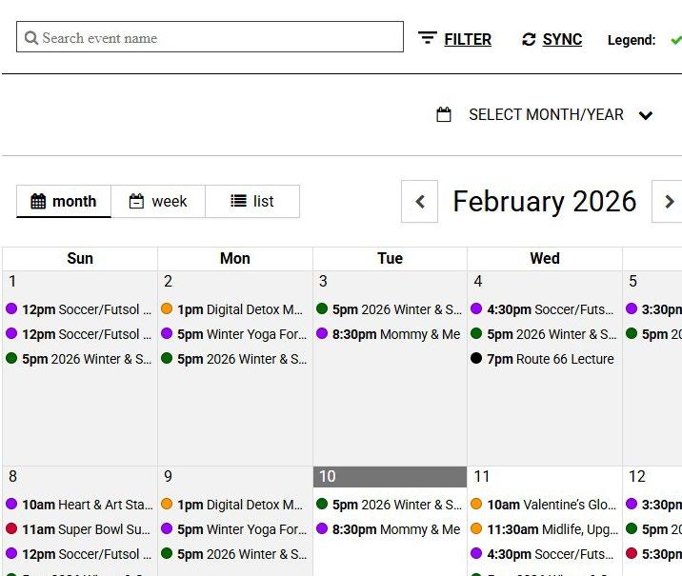Click the Select Month/Year chevron arrow

[646, 116]
